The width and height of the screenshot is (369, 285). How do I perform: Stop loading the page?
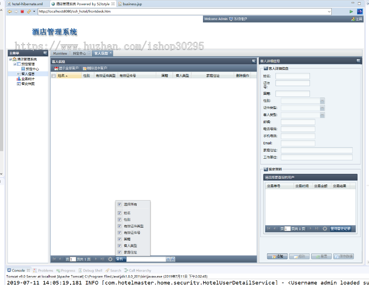(x=23, y=11)
